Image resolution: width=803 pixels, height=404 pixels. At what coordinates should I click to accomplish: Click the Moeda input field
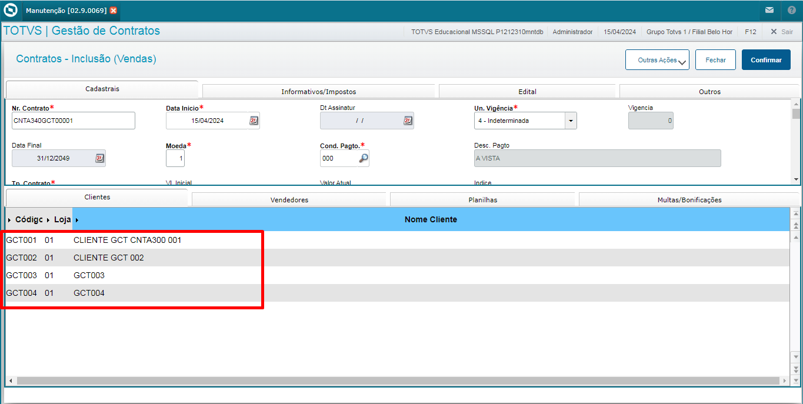tap(175, 158)
